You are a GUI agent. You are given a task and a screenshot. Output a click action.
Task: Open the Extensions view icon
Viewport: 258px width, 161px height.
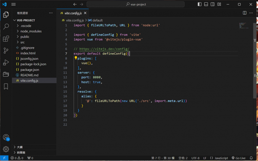[x=6, y=39]
